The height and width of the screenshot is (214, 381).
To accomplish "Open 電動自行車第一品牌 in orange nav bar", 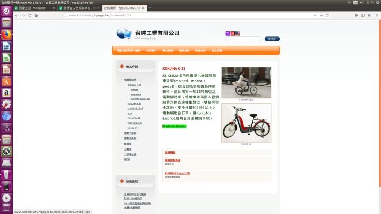I will tap(129, 51).
